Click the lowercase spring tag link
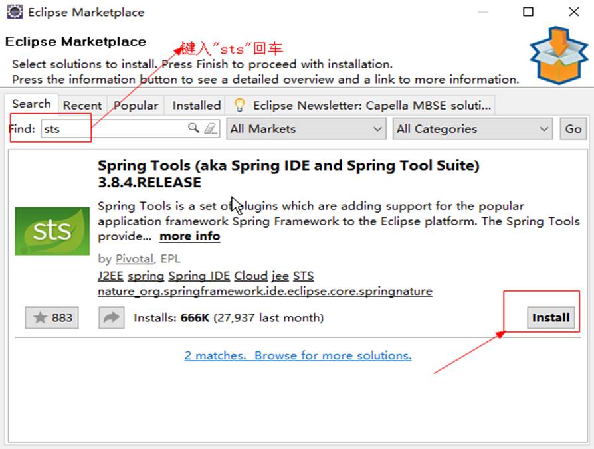Screen dimensions: 594x449 146,276
